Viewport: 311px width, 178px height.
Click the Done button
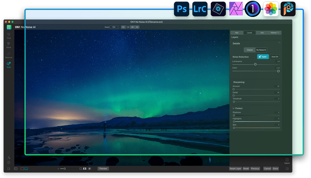pyautogui.click(x=275, y=169)
